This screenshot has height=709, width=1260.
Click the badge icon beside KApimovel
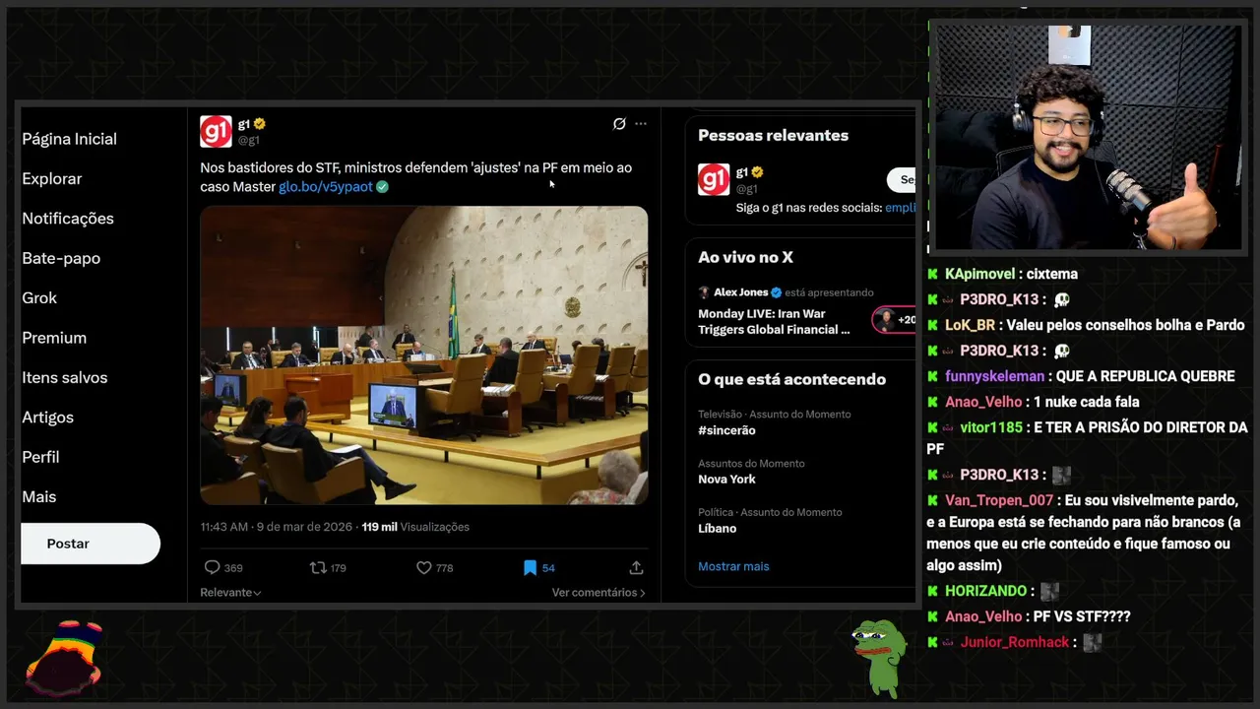pyautogui.click(x=933, y=274)
